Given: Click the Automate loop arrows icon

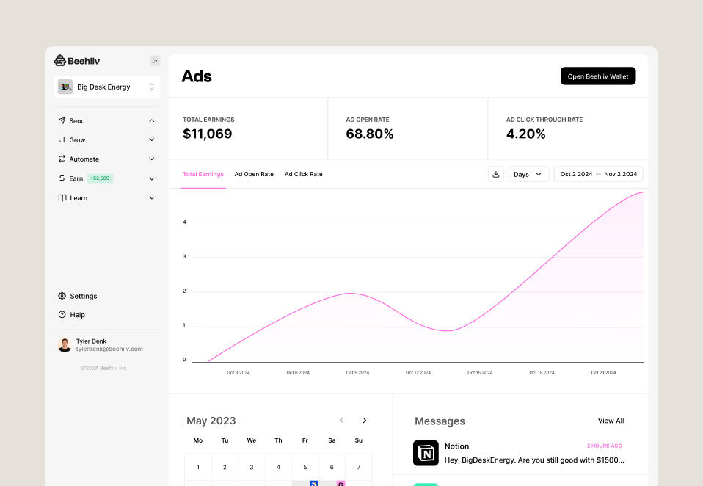Looking at the screenshot, I should pos(62,159).
